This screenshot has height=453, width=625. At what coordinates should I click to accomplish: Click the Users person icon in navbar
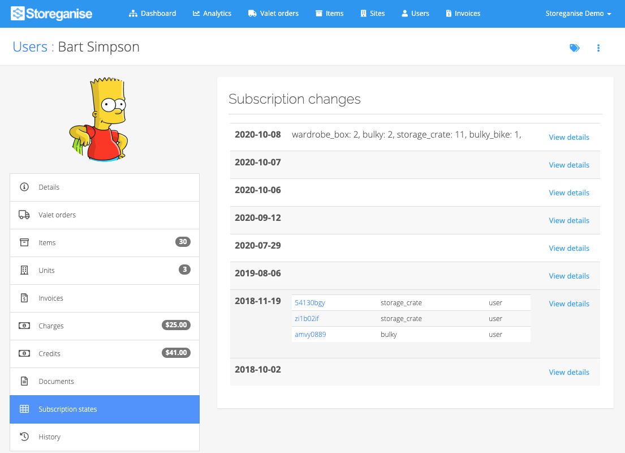(x=404, y=14)
